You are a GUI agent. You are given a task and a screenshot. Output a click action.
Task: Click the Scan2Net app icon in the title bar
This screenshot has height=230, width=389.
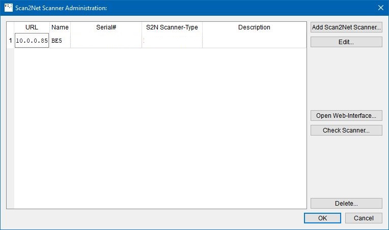tap(9, 8)
